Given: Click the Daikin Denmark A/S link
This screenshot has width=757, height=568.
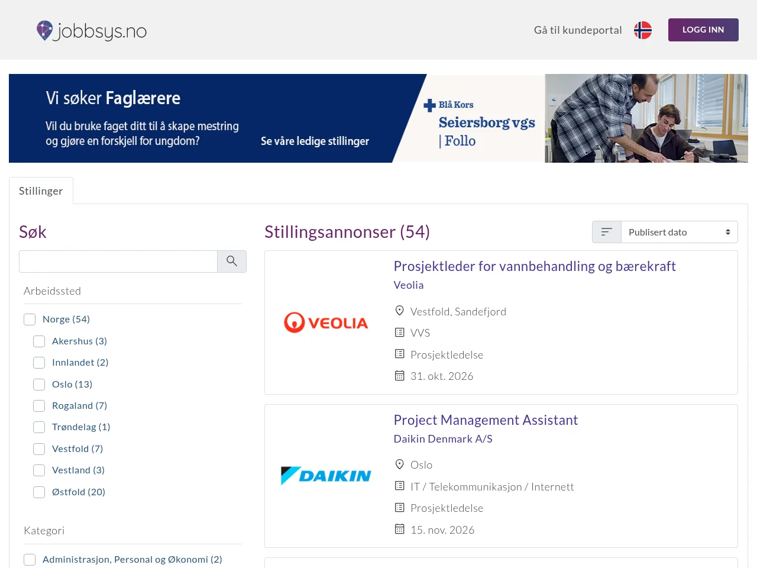Looking at the screenshot, I should click(x=443, y=439).
